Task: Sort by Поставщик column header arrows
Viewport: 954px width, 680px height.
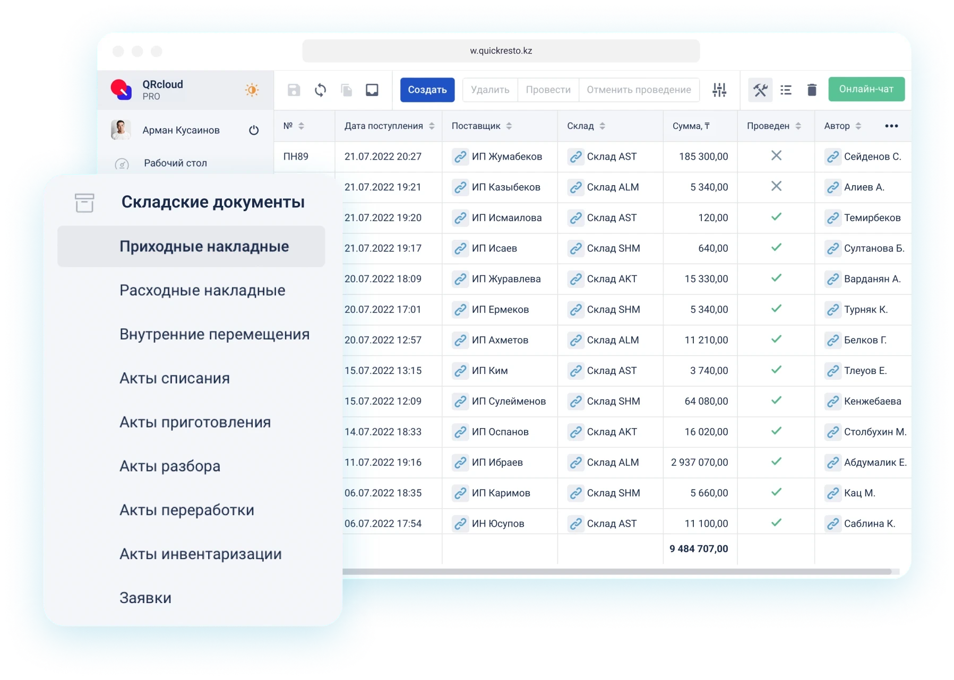Action: point(509,126)
